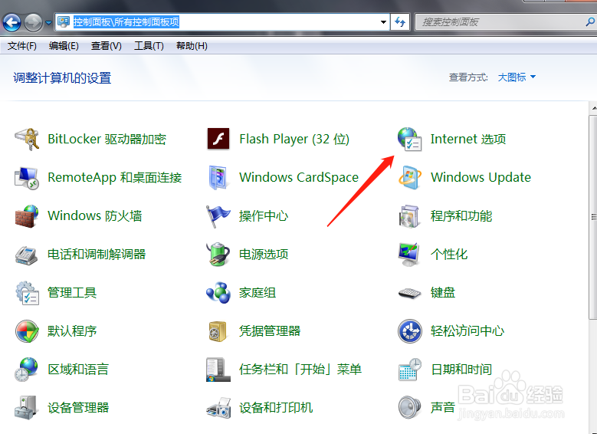Open the 默认程序 text link

point(72,330)
